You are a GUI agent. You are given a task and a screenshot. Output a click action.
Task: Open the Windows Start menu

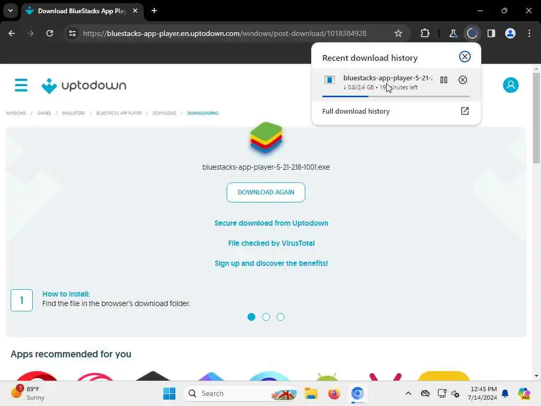point(169,393)
